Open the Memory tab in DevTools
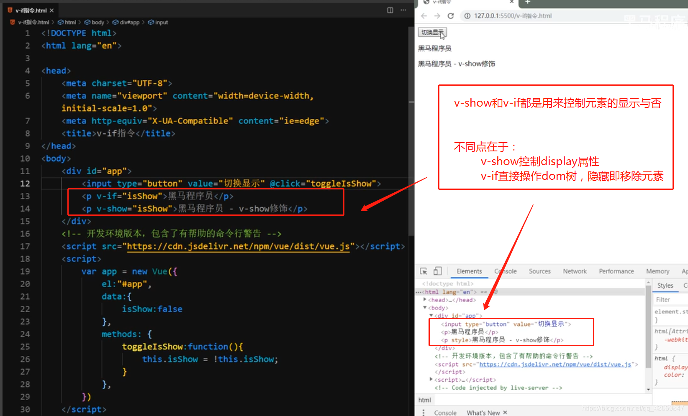The height and width of the screenshot is (416, 688). pos(657,271)
